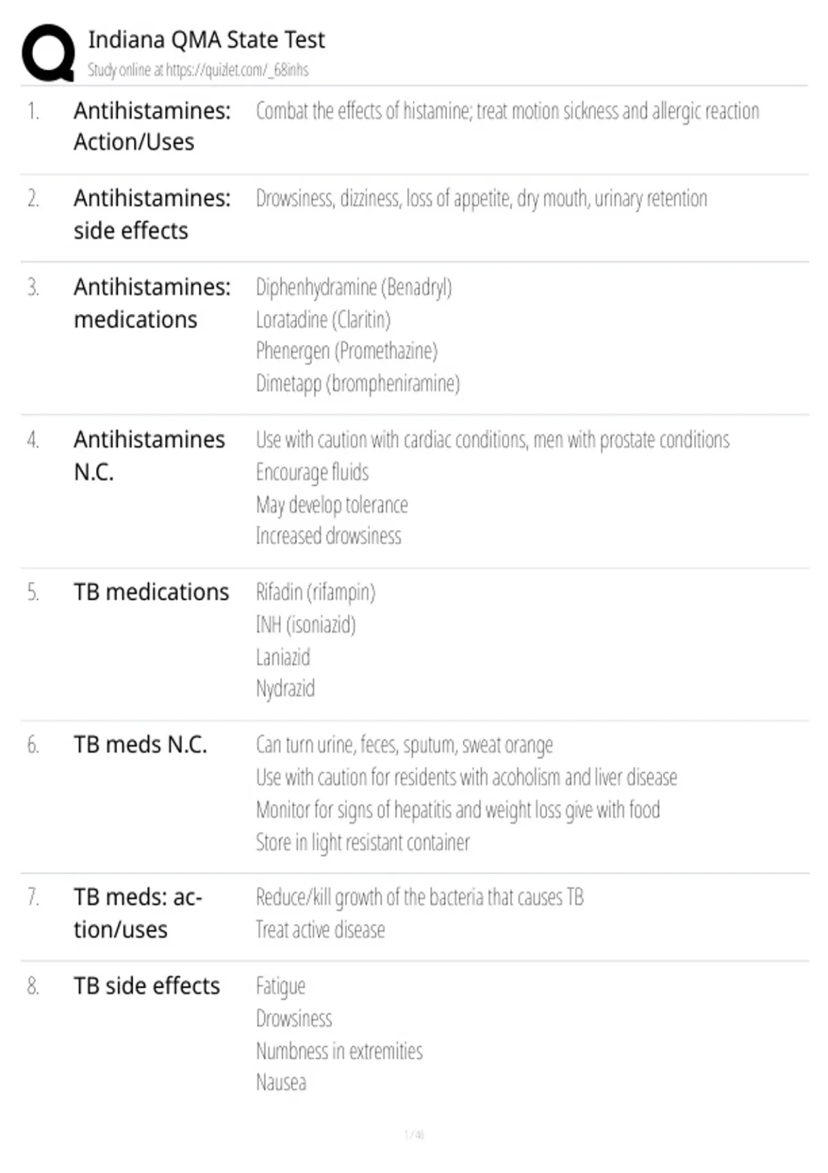This screenshot has height=1173, width=828.
Task: Open the quizlet.com study online link
Action: point(198,70)
